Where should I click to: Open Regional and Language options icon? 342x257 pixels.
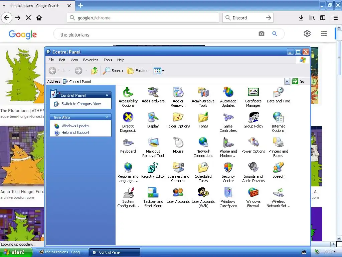click(x=128, y=172)
